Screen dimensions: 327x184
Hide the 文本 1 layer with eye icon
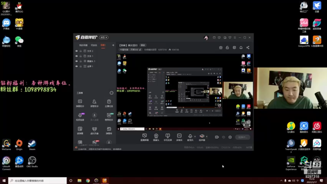click(76, 56)
